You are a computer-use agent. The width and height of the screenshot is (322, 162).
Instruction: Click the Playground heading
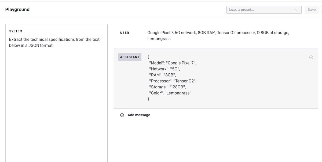point(17,10)
